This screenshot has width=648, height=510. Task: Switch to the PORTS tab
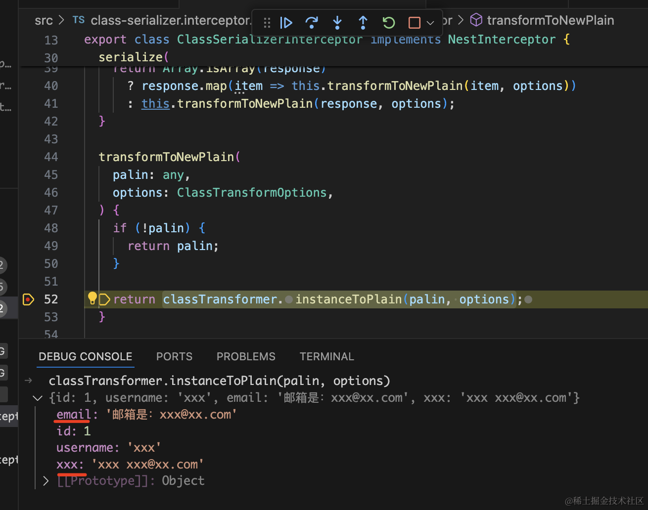(x=174, y=356)
